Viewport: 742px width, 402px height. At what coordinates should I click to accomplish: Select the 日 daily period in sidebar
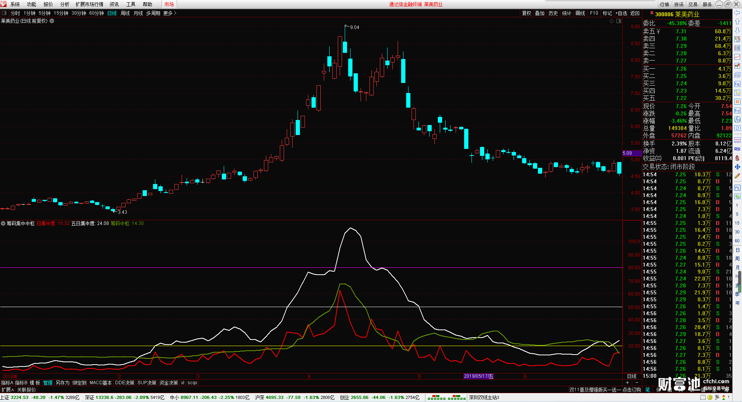737,250
